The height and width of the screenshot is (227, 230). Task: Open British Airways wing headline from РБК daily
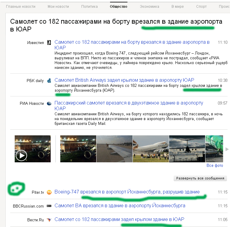point(124,80)
